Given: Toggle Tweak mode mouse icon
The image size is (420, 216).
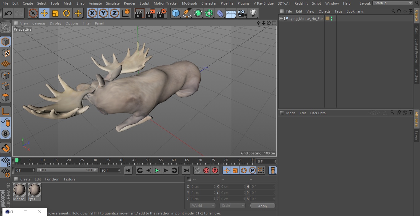Looking at the screenshot, I should [6, 123].
